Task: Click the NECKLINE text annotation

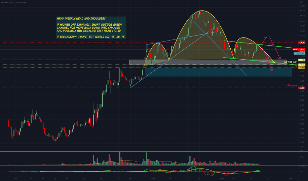Action: click(x=290, y=62)
